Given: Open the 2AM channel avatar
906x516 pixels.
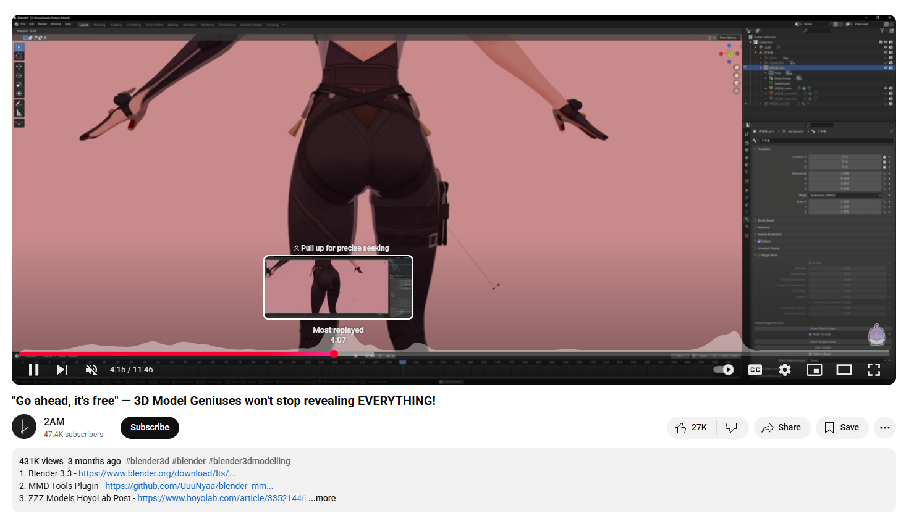Looking at the screenshot, I should 24,427.
